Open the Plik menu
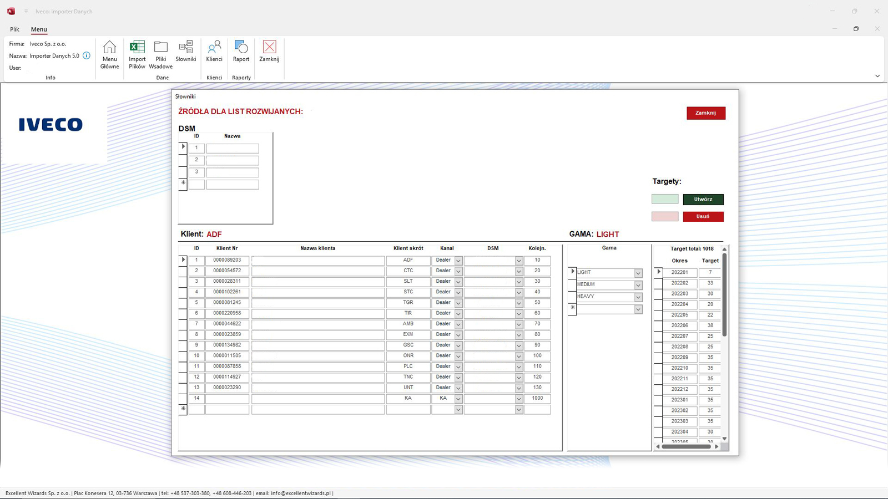Screen dimensions: 888x499 click(14, 29)
